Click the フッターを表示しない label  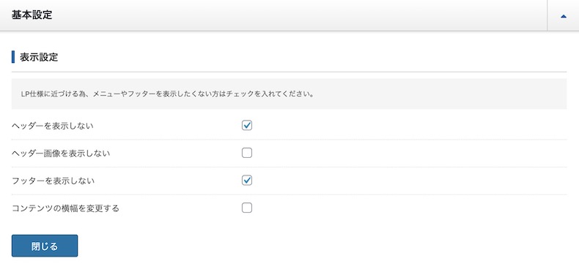pyautogui.click(x=54, y=181)
